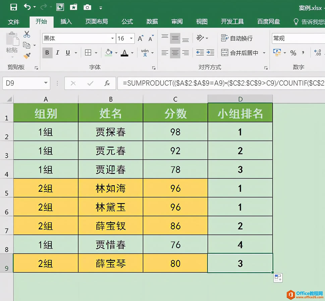
Task: Switch to the 插入 tab
Action: [x=66, y=21]
